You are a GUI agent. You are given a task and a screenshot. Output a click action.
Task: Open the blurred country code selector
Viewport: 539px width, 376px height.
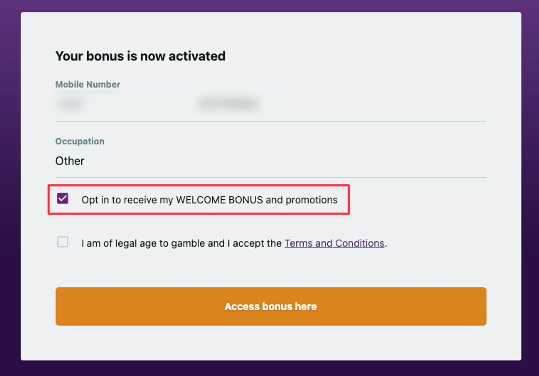(x=71, y=104)
